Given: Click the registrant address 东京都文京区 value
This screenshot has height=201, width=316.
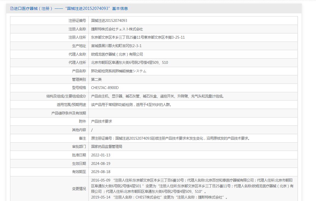Looking at the screenshot, I should pyautogui.click(x=138, y=37).
